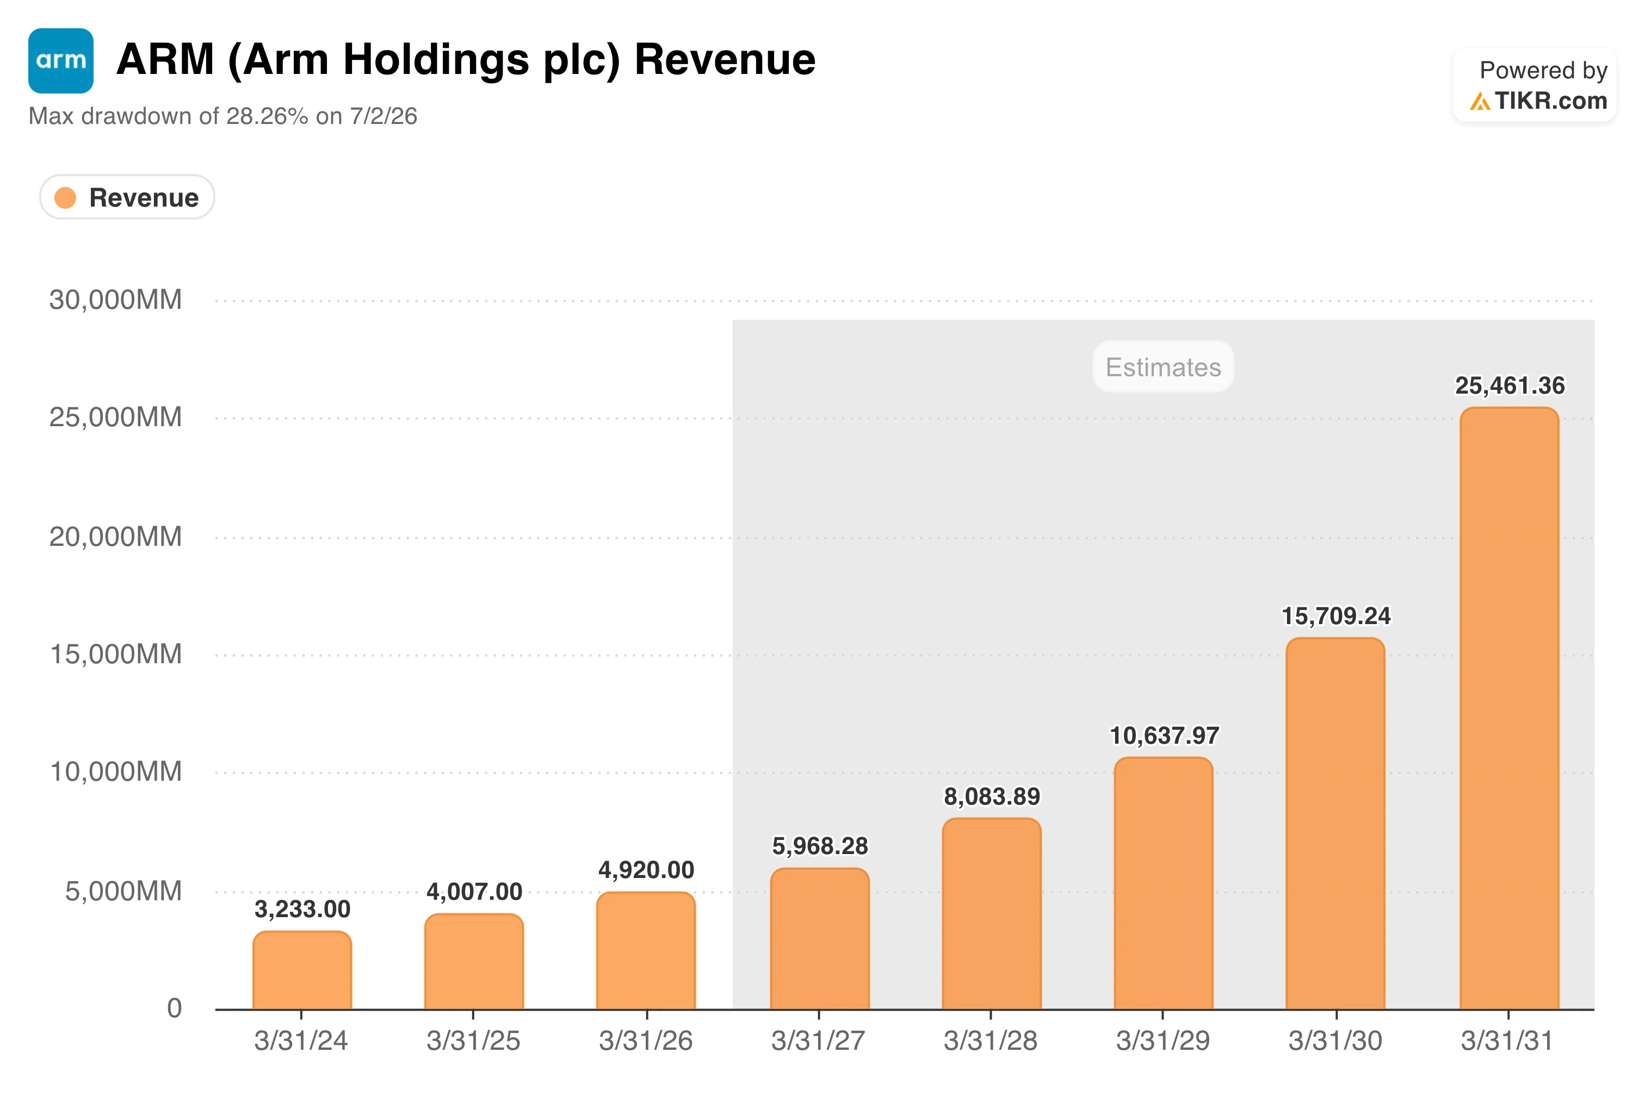Click the 8,083.89 data label

pyautogui.click(x=992, y=796)
